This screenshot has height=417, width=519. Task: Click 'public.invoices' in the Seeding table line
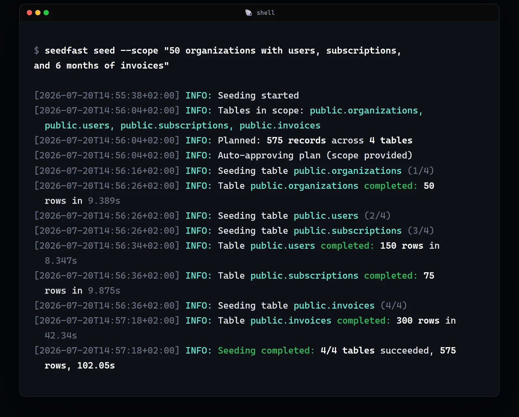pos(334,305)
